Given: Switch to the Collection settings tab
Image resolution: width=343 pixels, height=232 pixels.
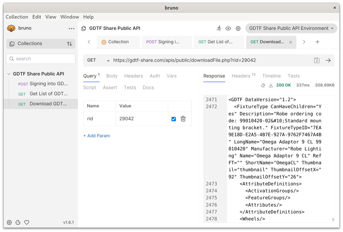Looking at the screenshot, I should click(x=118, y=42).
